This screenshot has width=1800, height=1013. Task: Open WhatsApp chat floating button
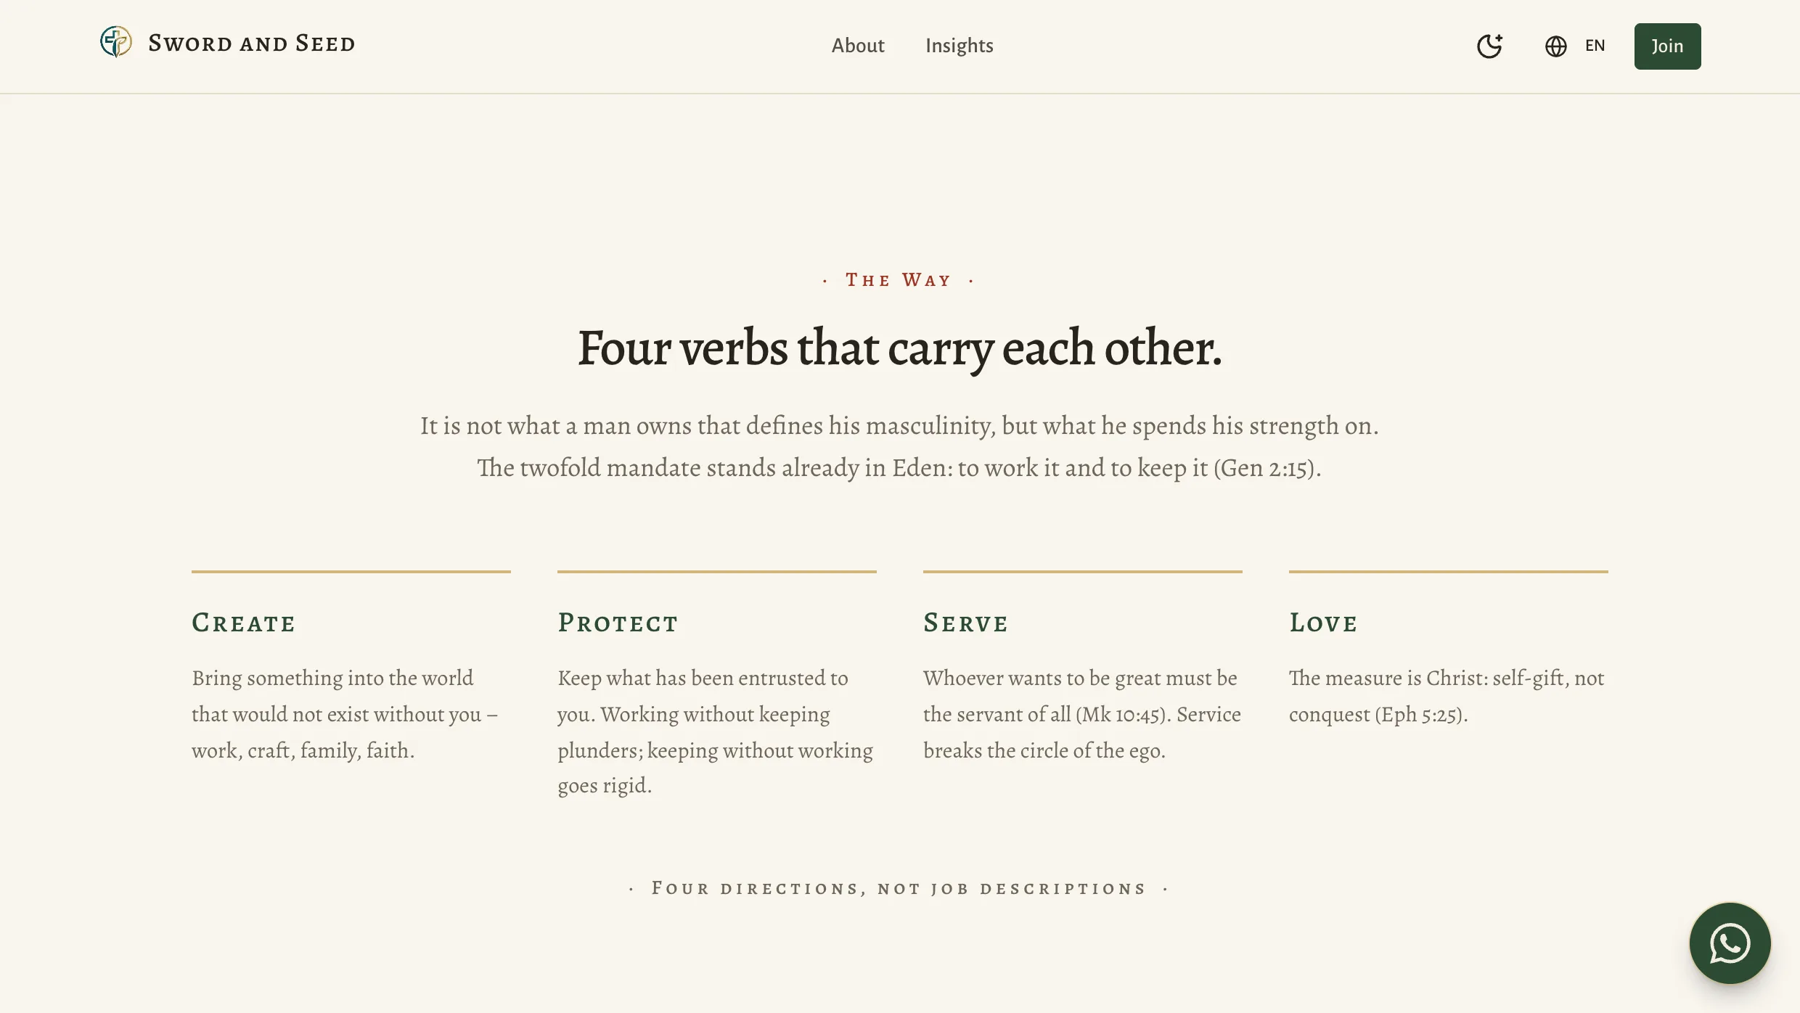[x=1730, y=943]
